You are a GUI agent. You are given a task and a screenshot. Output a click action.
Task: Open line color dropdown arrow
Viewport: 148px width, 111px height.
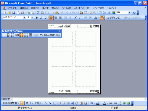pos(101,103)
